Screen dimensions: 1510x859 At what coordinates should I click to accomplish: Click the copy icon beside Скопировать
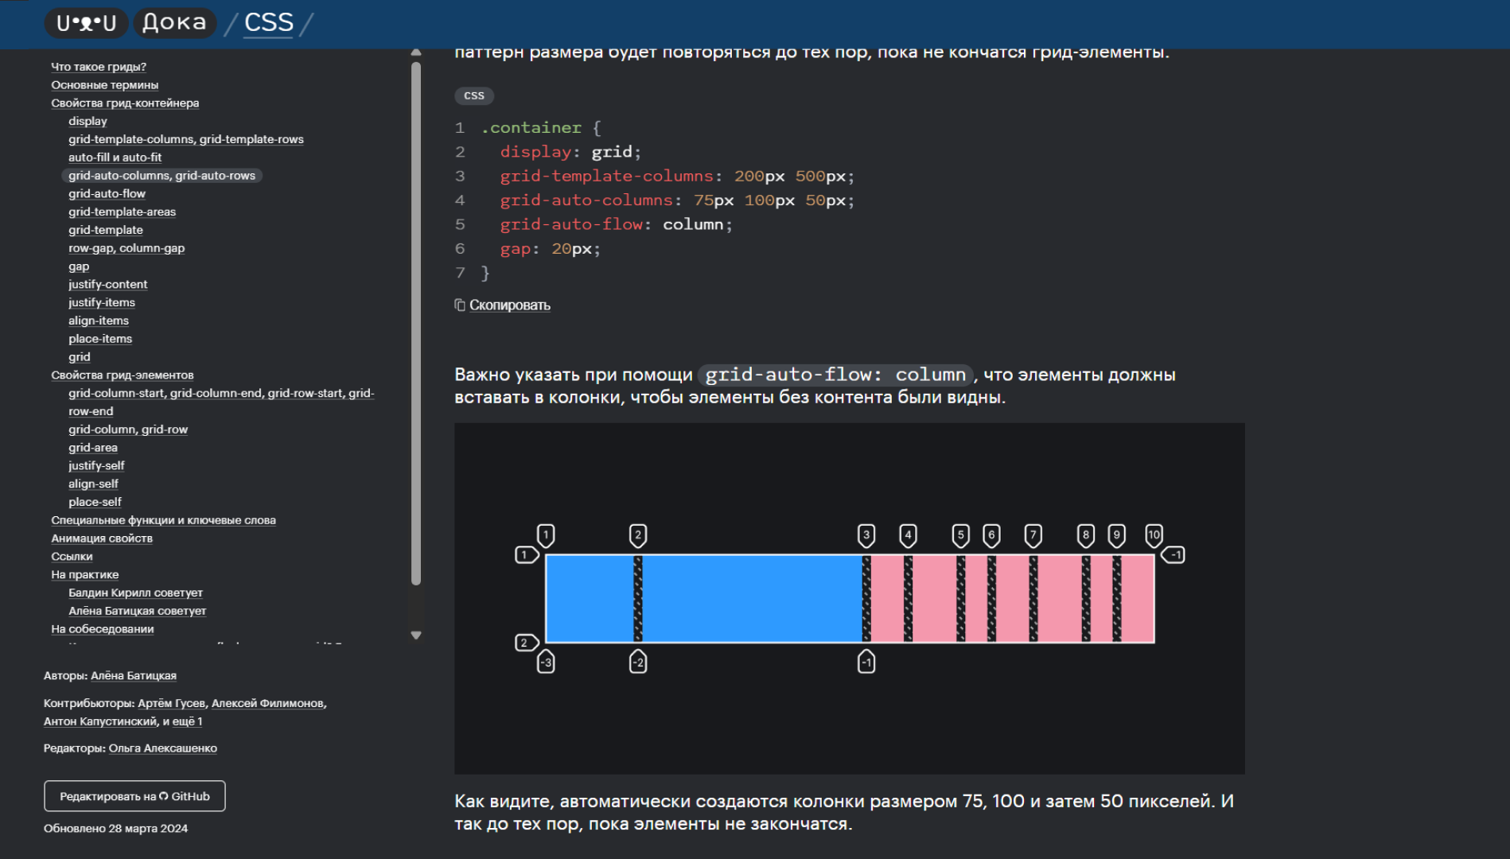coord(460,305)
